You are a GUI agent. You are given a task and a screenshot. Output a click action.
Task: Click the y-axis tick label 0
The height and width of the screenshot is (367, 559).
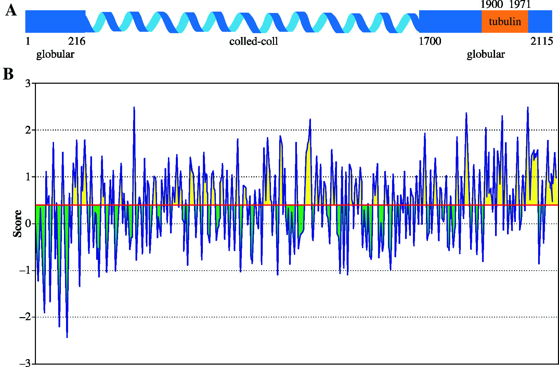click(28, 224)
